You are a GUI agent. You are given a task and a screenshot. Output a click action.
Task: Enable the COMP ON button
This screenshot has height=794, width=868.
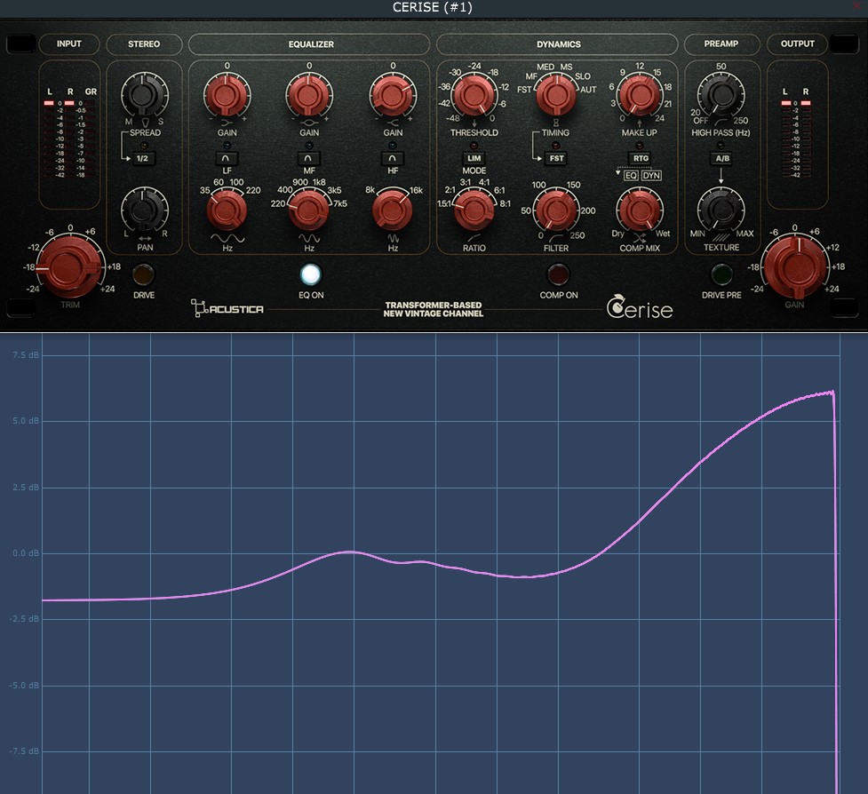click(x=558, y=274)
